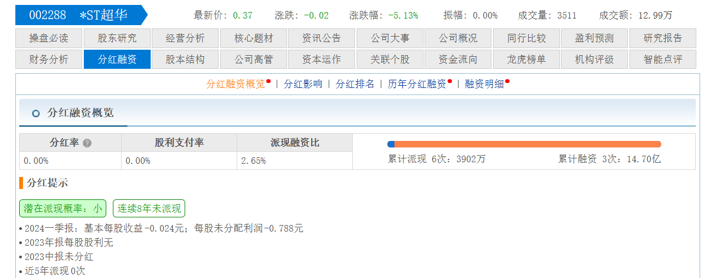Open the 财务分析 tab

[49, 60]
